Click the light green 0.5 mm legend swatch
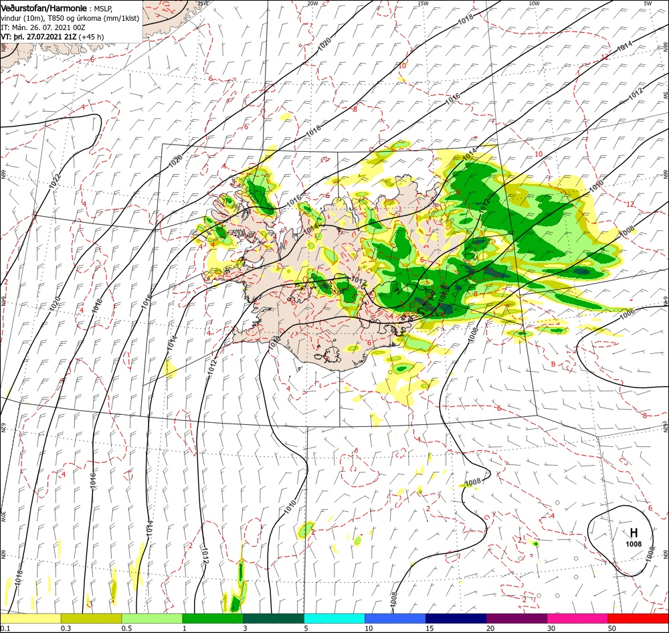The width and height of the screenshot is (669, 633). click(x=152, y=618)
